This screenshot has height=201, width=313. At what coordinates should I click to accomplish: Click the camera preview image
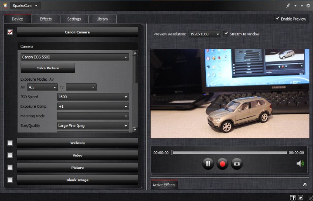coord(230,93)
